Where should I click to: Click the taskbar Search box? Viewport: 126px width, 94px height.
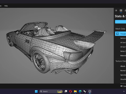point(51,91)
